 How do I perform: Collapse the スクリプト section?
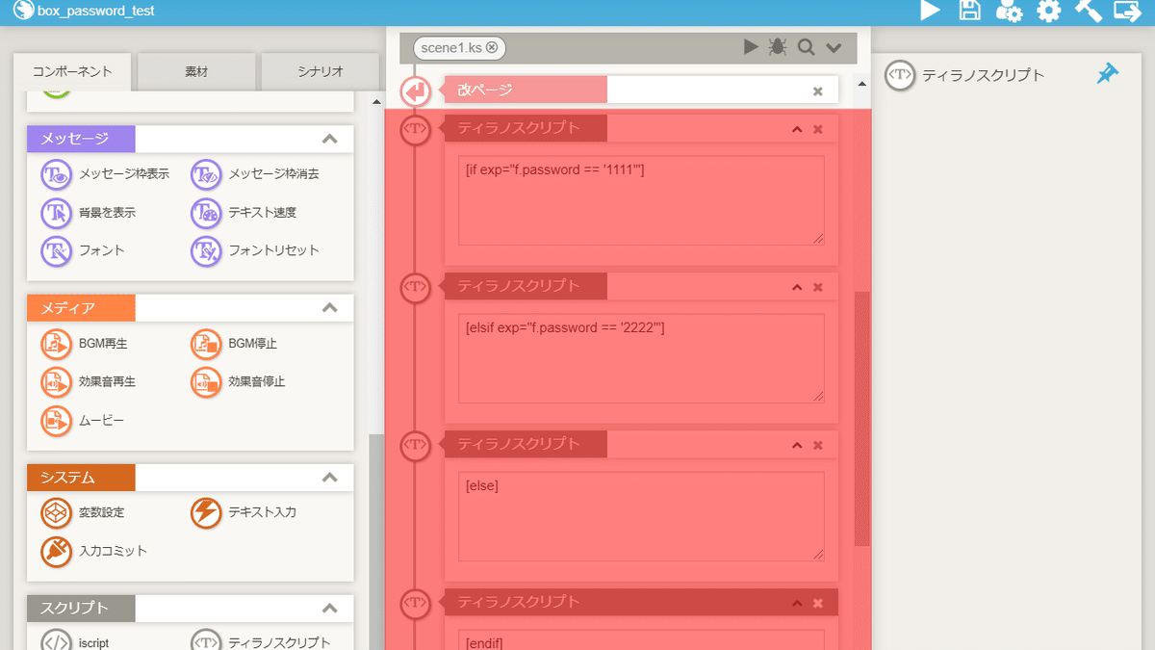click(330, 609)
